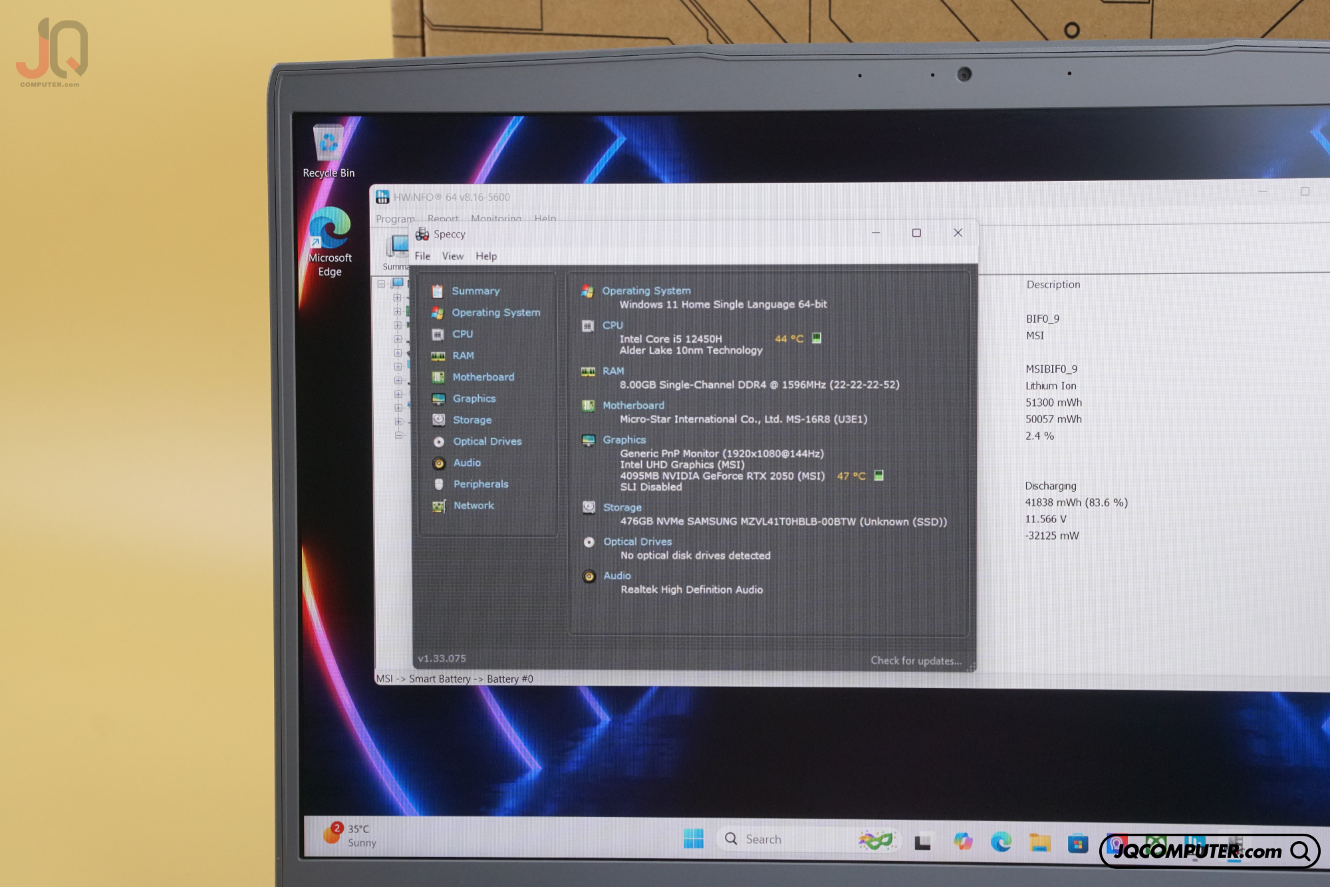Open the RAM heading in summary panel
1330x887 pixels.
point(613,371)
